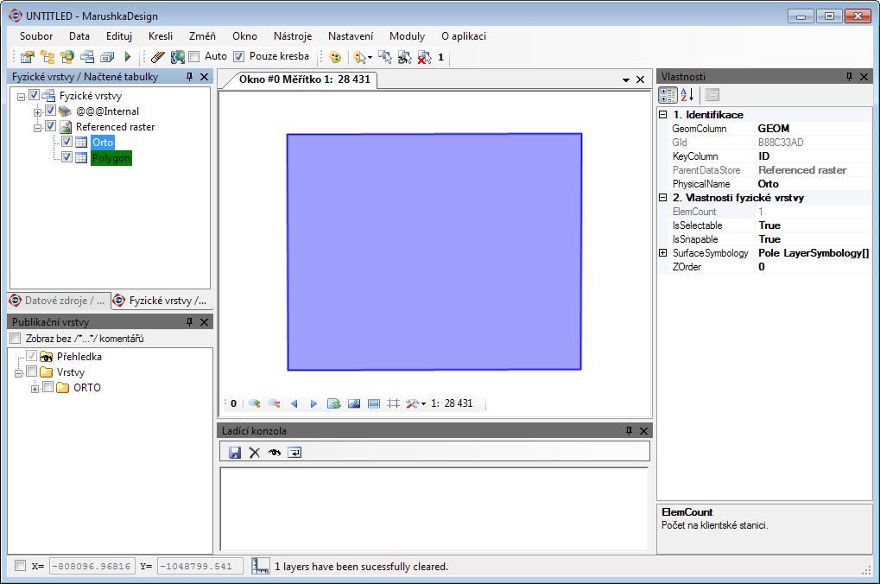Click the zoom in icon in map toolbar

(x=255, y=403)
